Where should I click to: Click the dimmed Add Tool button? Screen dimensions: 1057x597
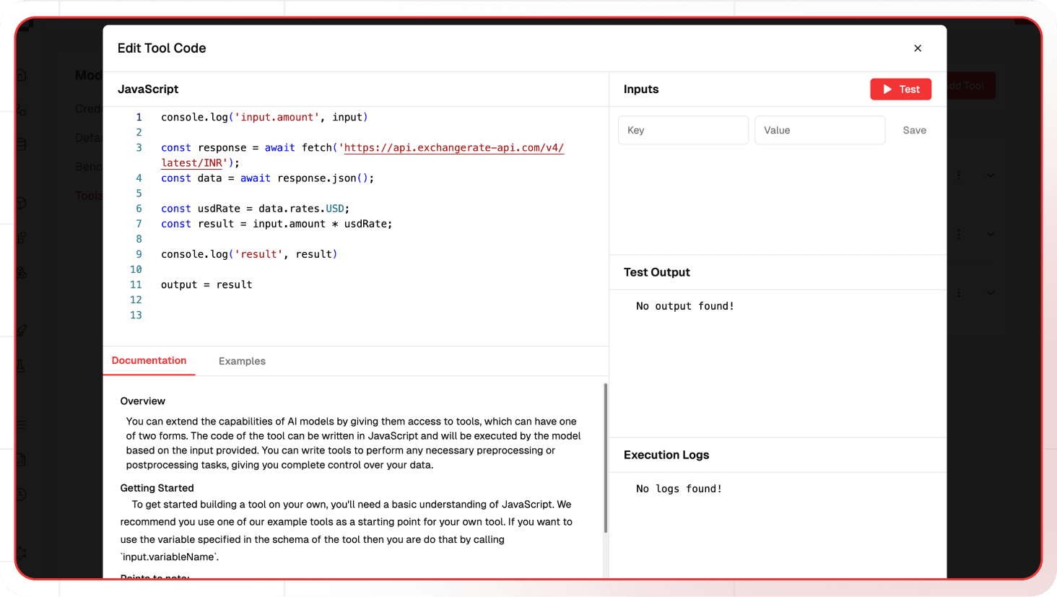[971, 86]
